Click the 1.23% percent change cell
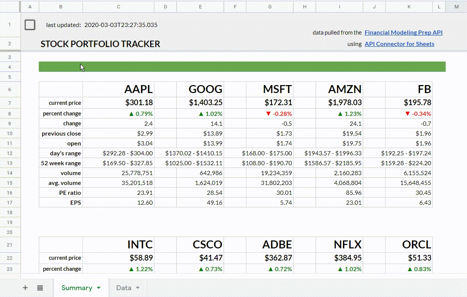This screenshot has width=467, height=297. [339, 114]
